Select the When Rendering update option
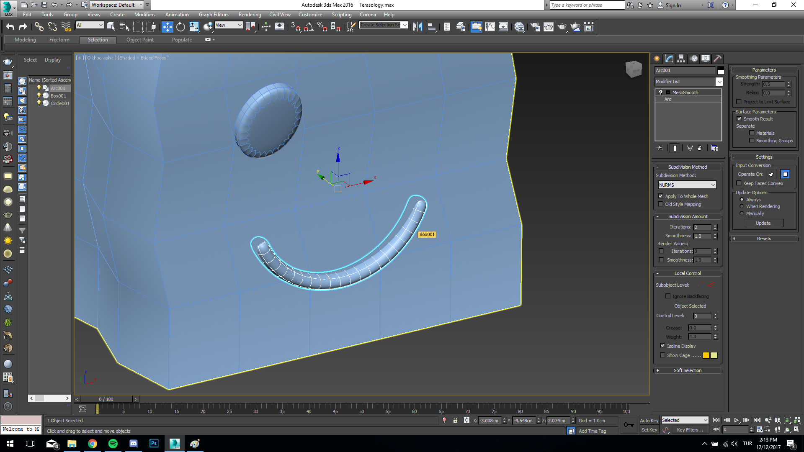Viewport: 804px width, 452px height. tap(742, 206)
